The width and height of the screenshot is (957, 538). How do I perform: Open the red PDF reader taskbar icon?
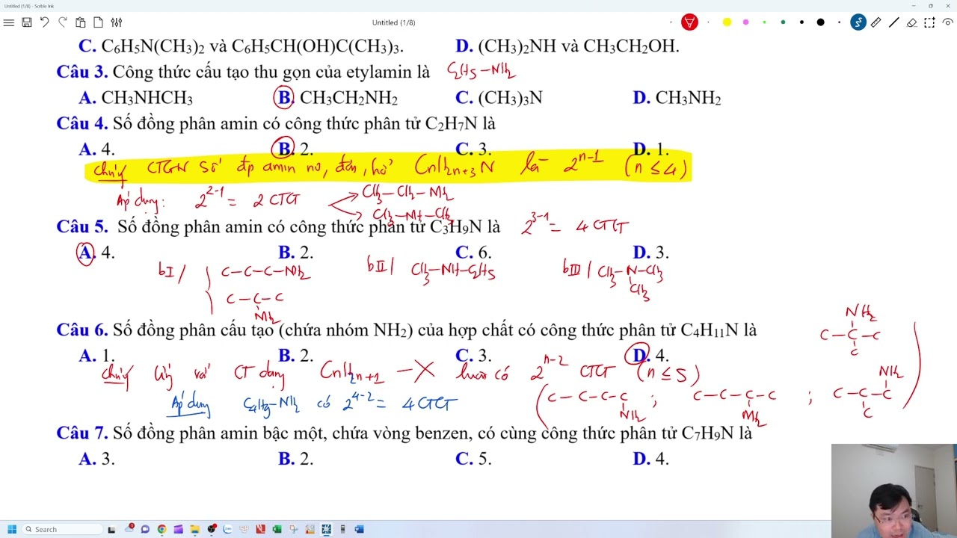pyautogui.click(x=260, y=529)
